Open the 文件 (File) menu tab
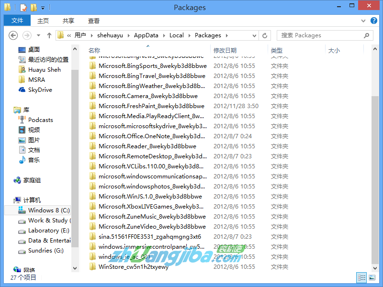 click(17, 21)
